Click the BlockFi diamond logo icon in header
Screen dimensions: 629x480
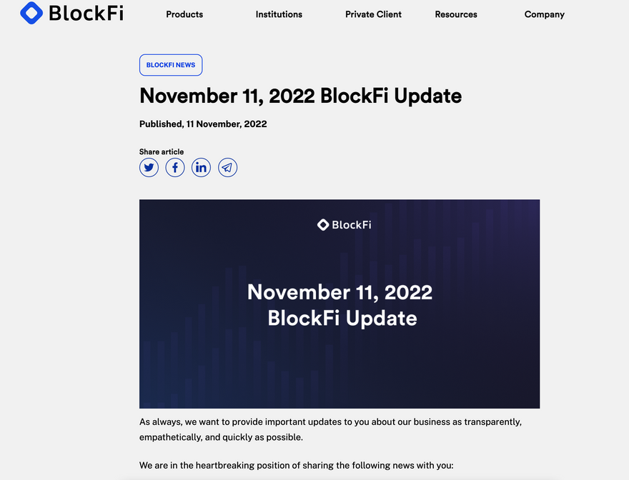pos(31,13)
